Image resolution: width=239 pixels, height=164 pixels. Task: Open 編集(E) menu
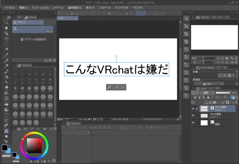24,8
